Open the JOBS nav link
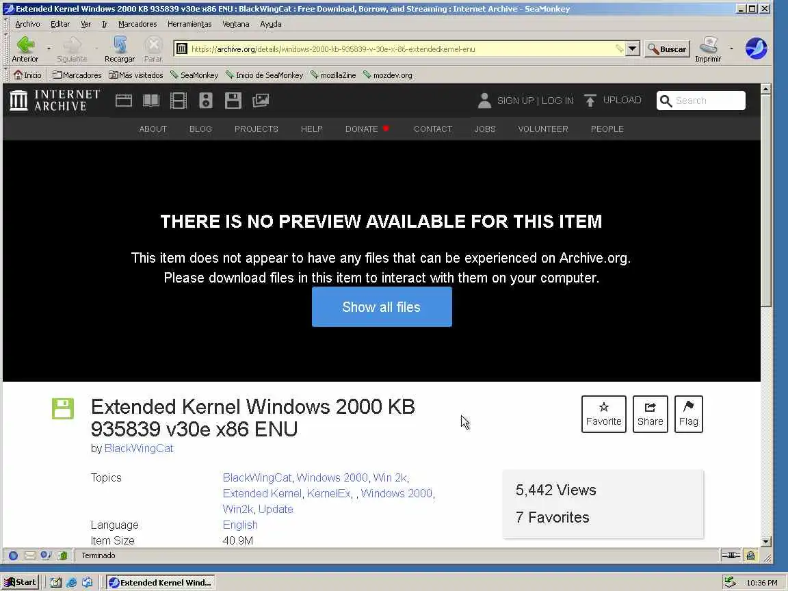The width and height of the screenshot is (788, 591). (x=485, y=129)
